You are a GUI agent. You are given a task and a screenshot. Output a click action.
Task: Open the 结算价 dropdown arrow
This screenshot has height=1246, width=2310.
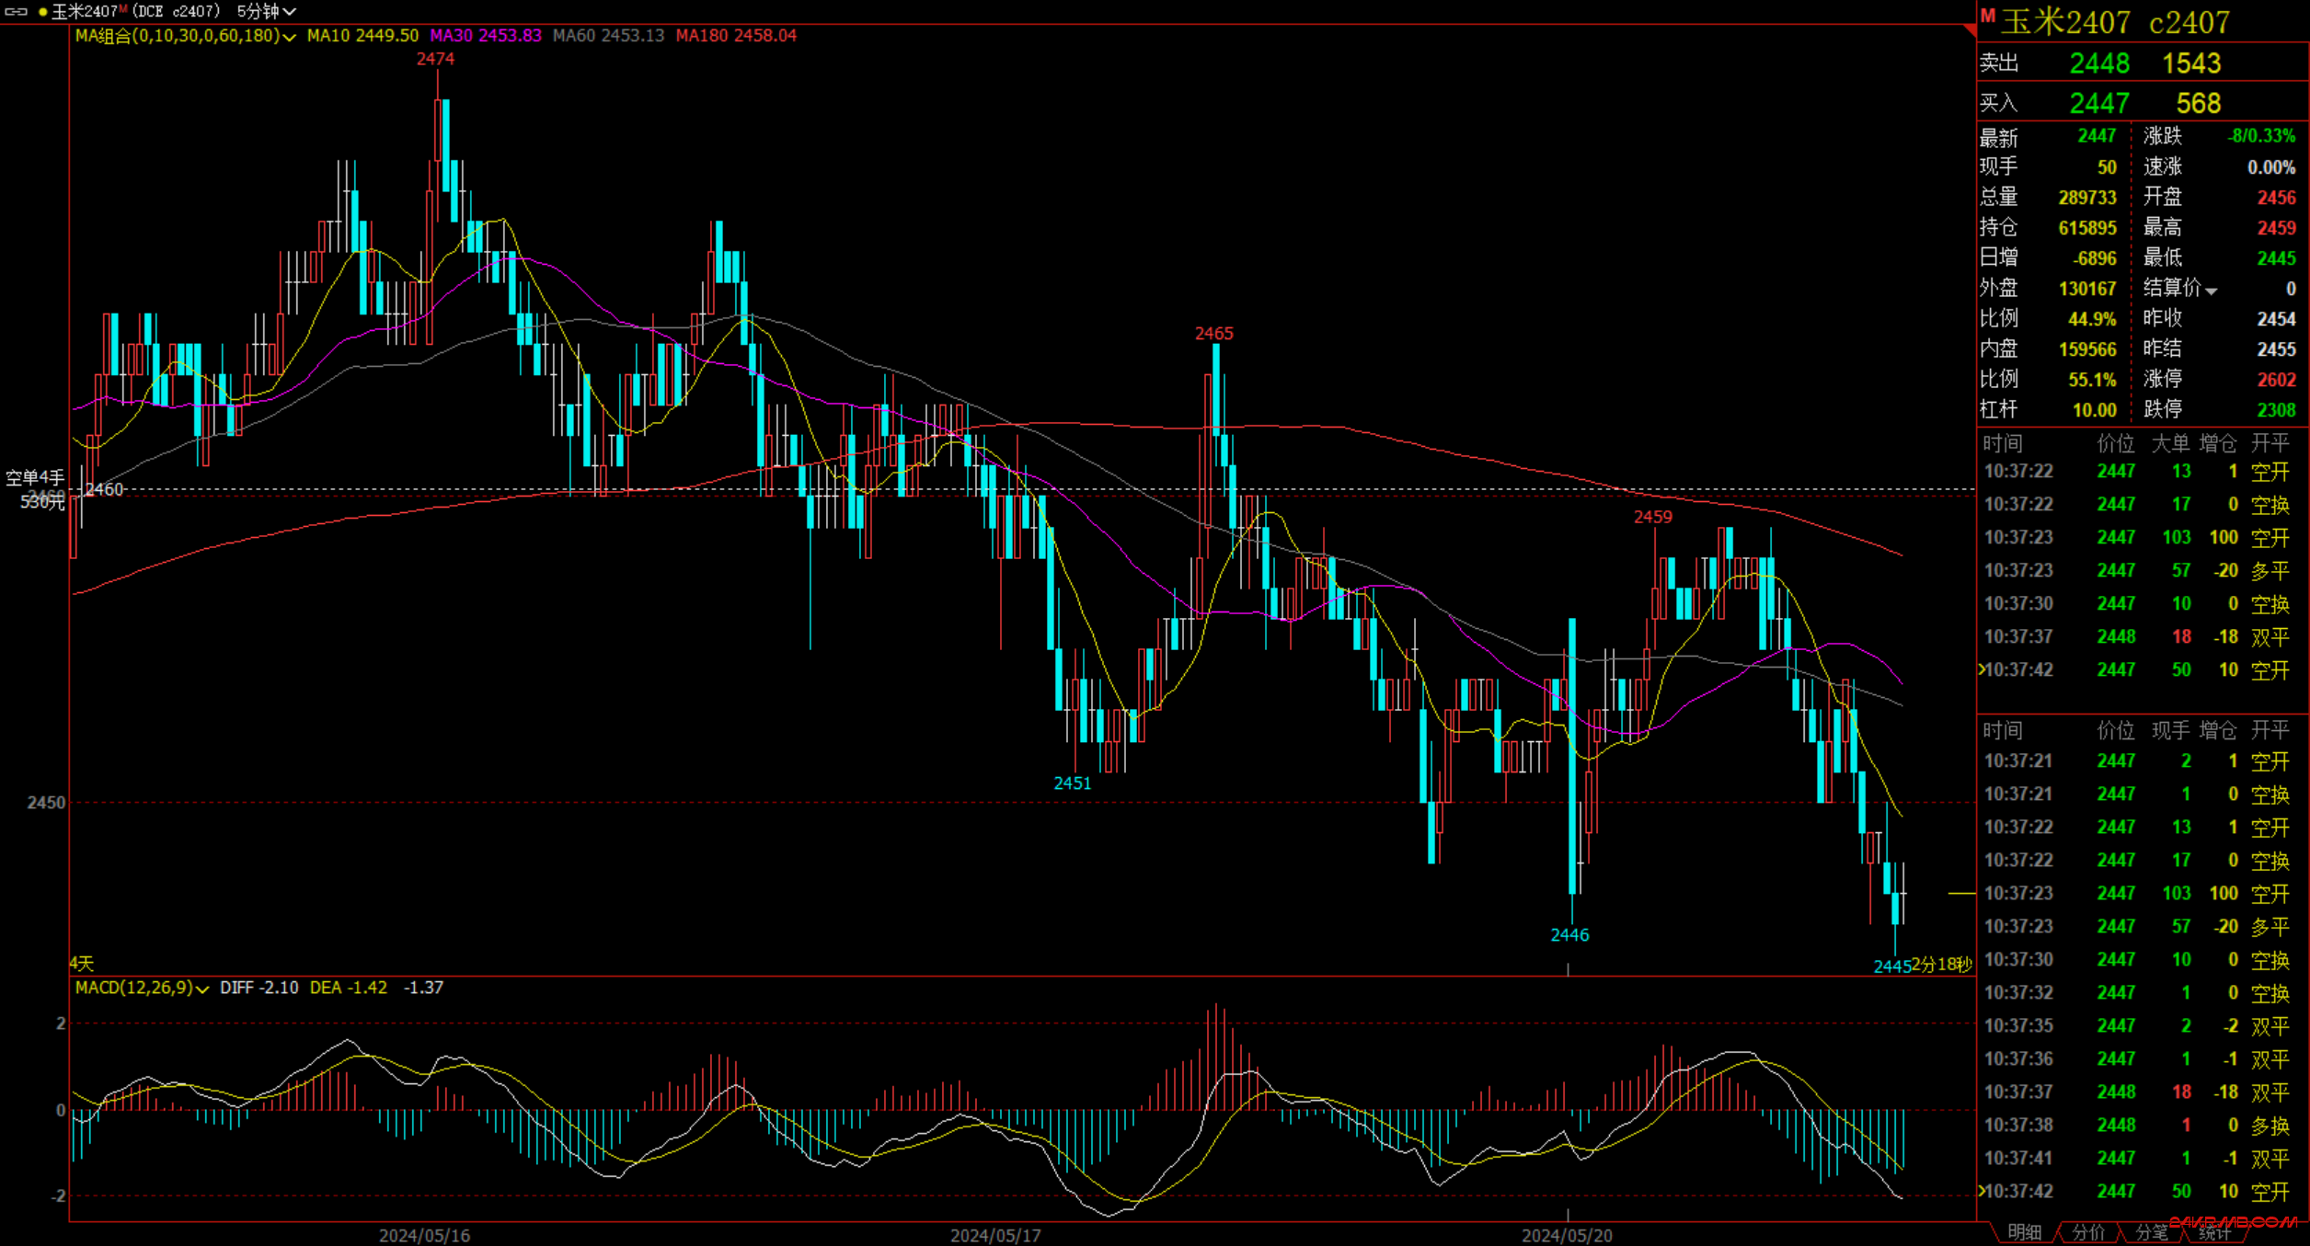point(2212,291)
